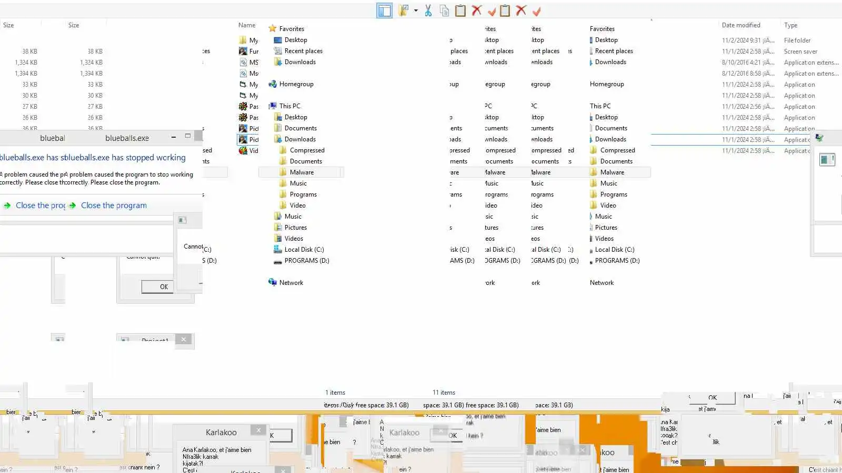This screenshot has width=842, height=473.
Task: Click the Pictures folder icon in tree
Action: 278,228
